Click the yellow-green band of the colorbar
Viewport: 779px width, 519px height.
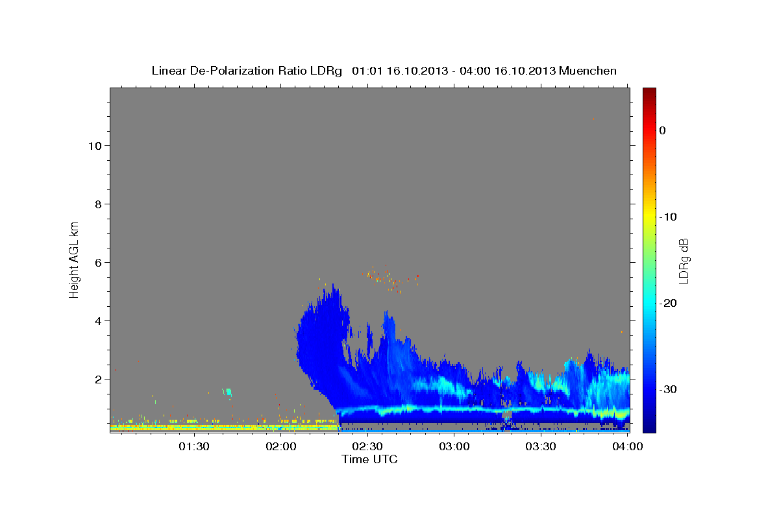point(649,230)
